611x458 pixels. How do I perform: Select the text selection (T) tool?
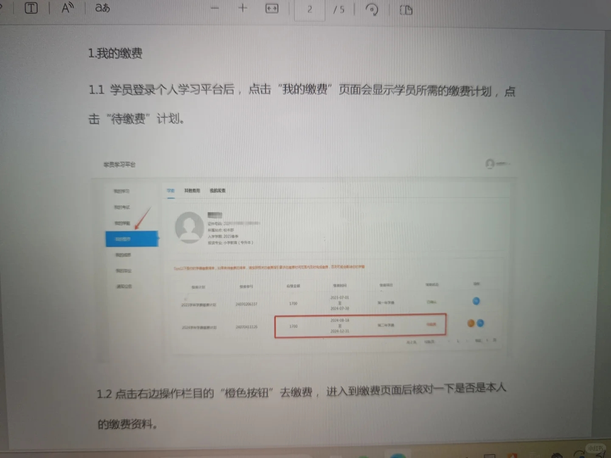tap(31, 8)
